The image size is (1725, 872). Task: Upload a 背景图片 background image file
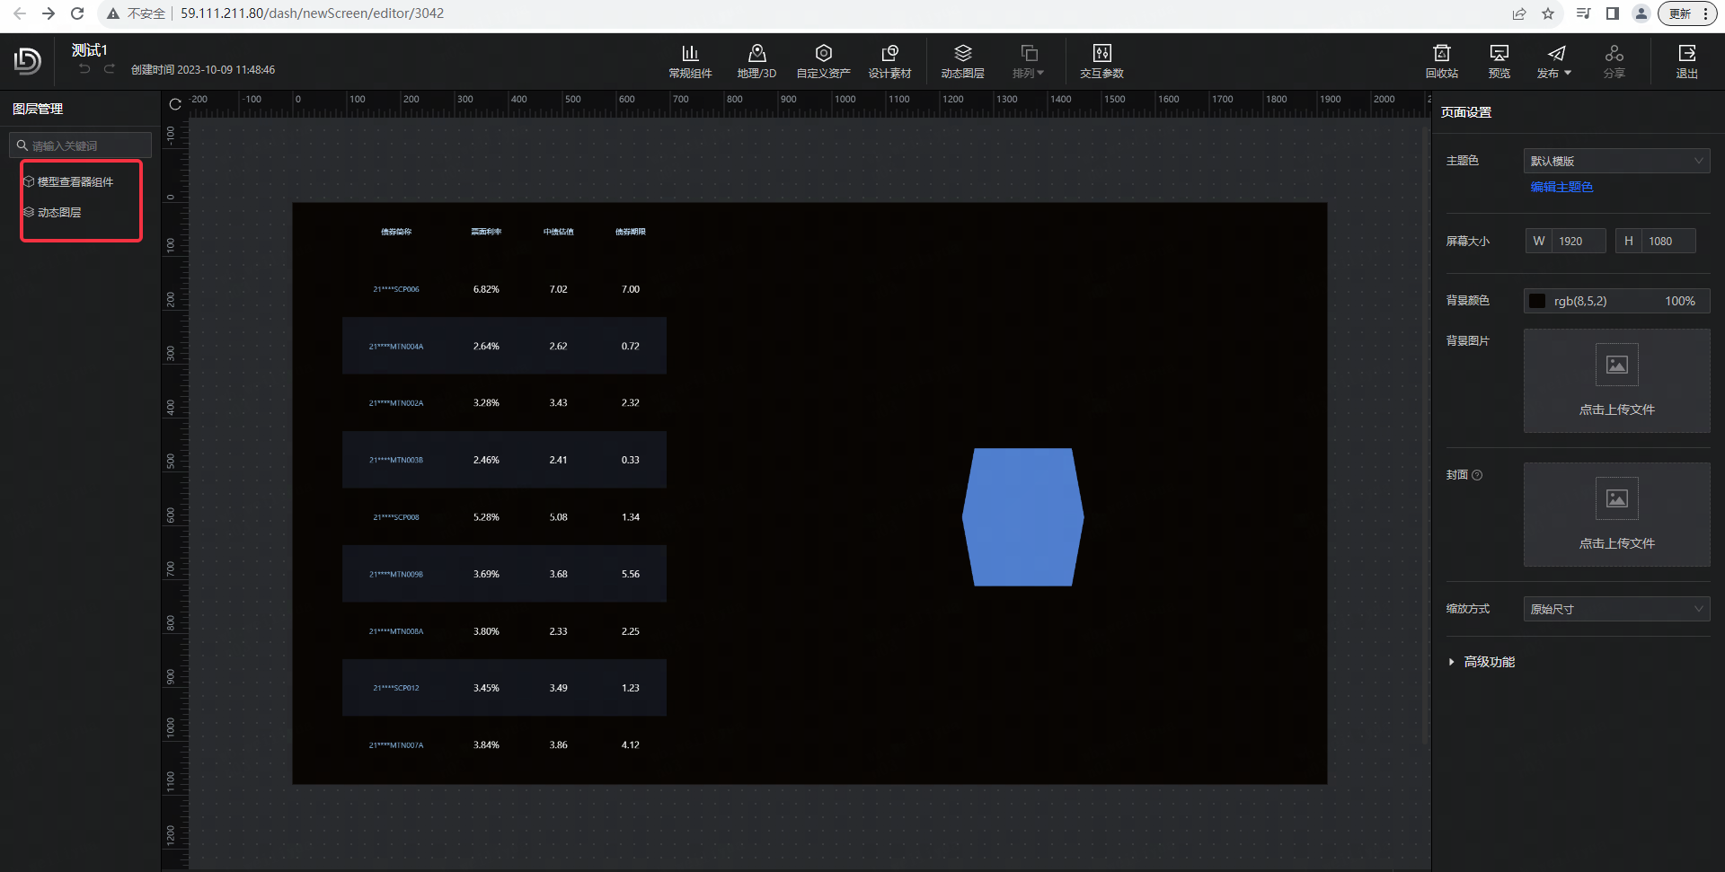point(1616,381)
